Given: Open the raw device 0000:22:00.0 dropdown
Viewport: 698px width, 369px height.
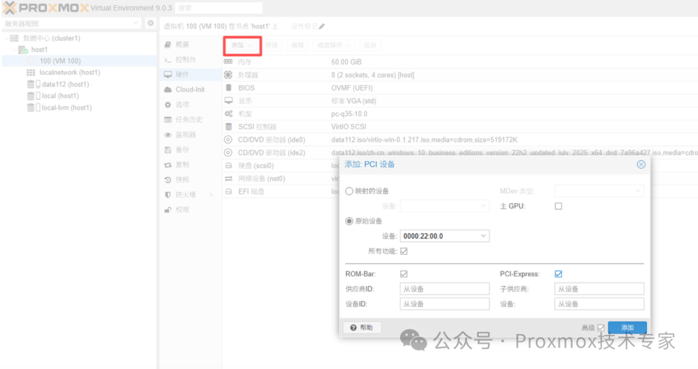Looking at the screenshot, I should coord(483,236).
